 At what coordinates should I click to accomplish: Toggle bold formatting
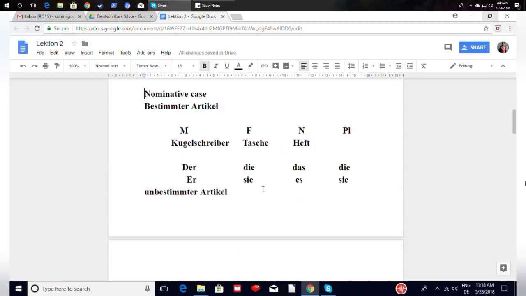(204, 66)
